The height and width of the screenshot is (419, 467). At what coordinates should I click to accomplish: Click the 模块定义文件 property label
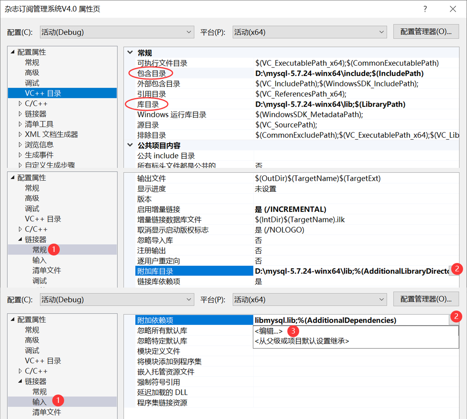[159, 351]
